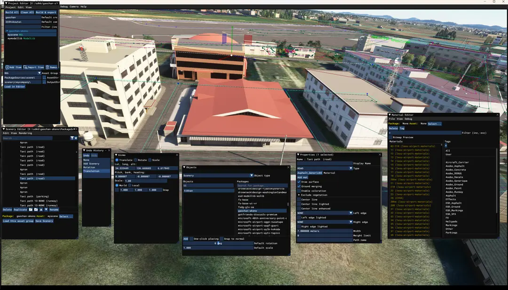Close the Objects window
Screen dimensions: 508x290
(288, 167)
